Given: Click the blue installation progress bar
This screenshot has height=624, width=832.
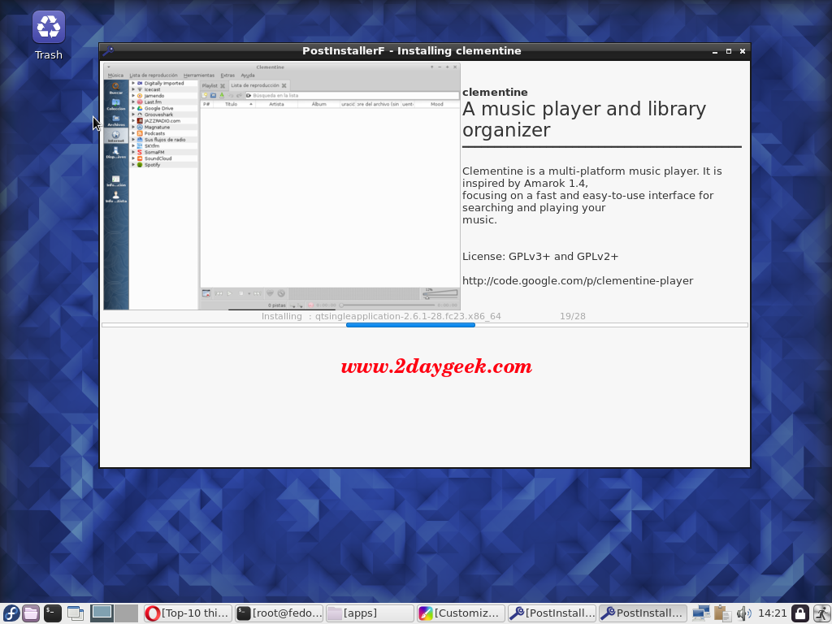Looking at the screenshot, I should pos(410,325).
